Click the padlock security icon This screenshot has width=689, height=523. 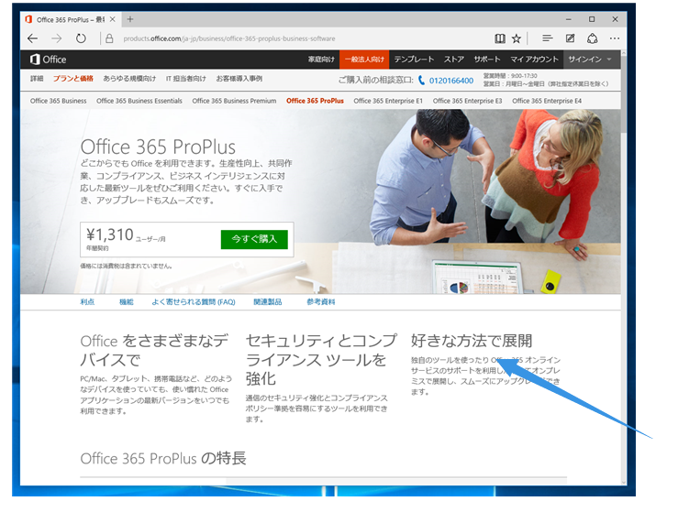pyautogui.click(x=109, y=38)
